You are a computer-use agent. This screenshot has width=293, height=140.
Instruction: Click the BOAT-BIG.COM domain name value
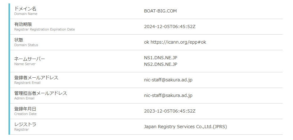(160, 11)
